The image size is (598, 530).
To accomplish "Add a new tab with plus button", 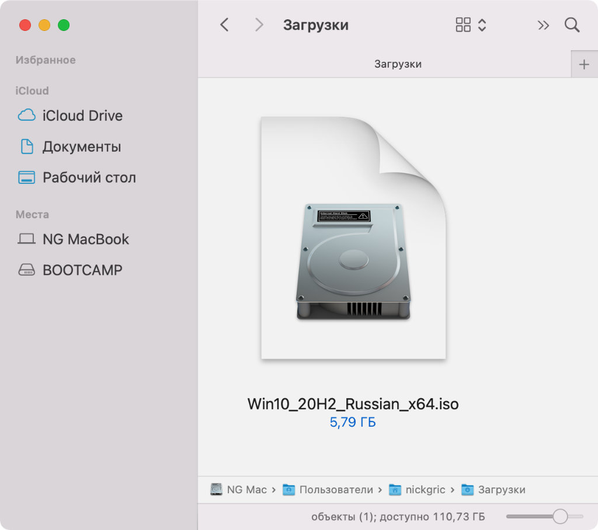I will 584,64.
